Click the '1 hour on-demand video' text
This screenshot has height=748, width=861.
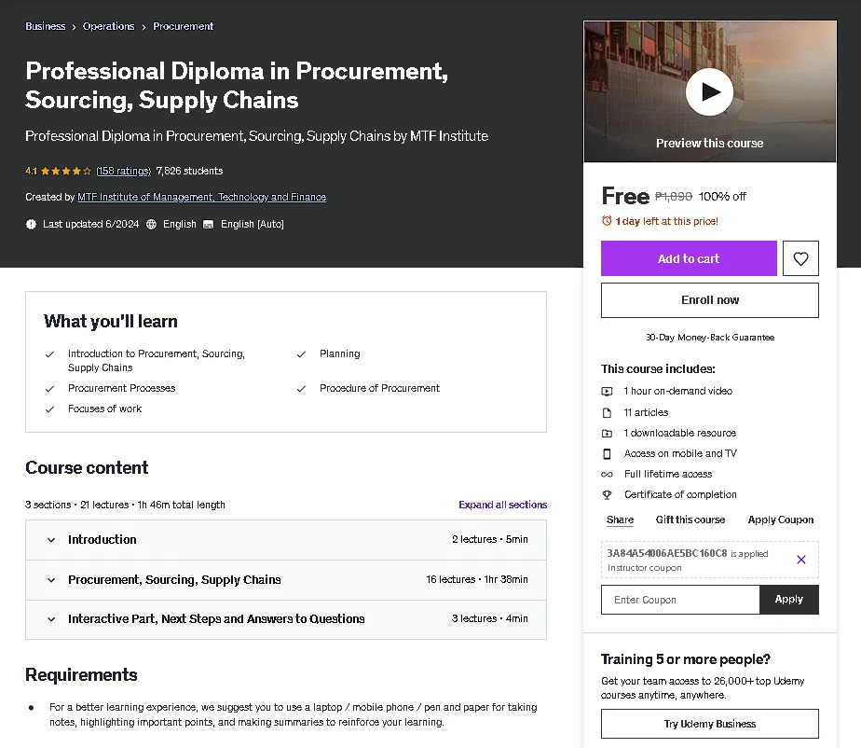pyautogui.click(x=678, y=392)
